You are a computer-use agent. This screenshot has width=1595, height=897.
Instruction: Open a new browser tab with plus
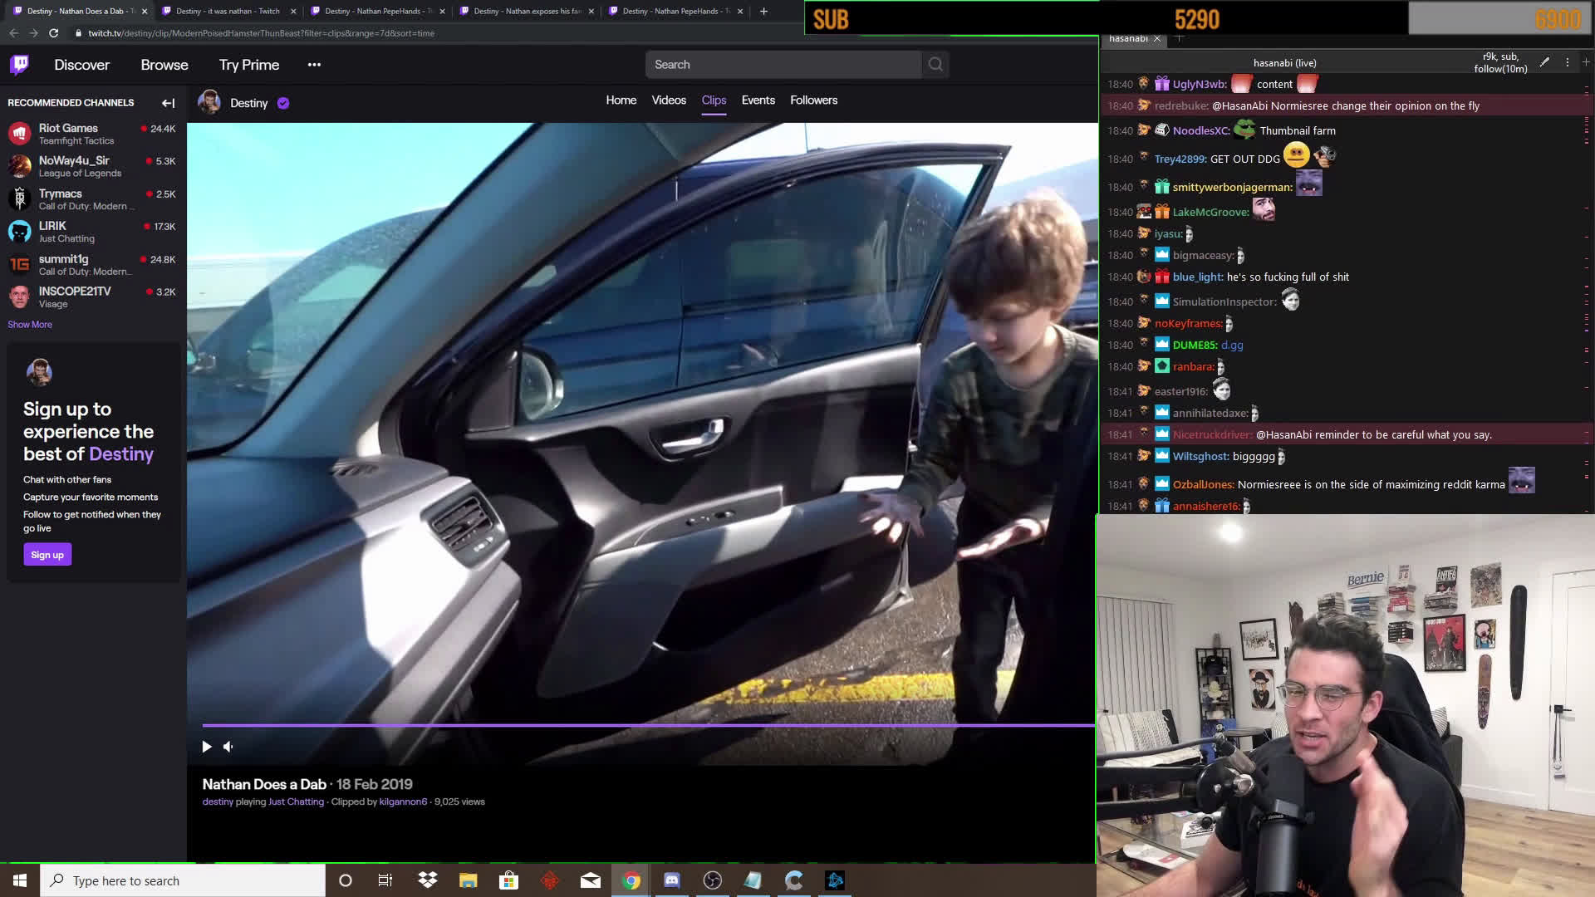click(763, 11)
